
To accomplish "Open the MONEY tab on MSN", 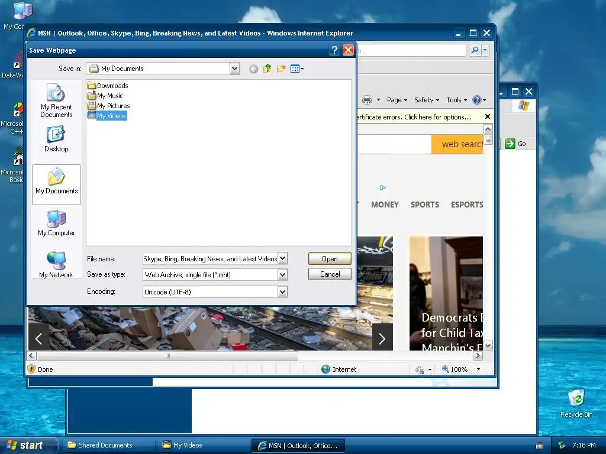I will pyautogui.click(x=385, y=205).
